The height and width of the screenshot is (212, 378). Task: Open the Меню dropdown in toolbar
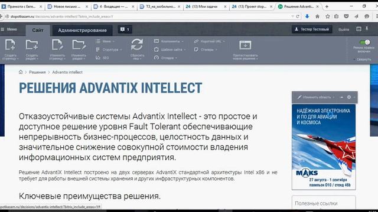click(105, 41)
